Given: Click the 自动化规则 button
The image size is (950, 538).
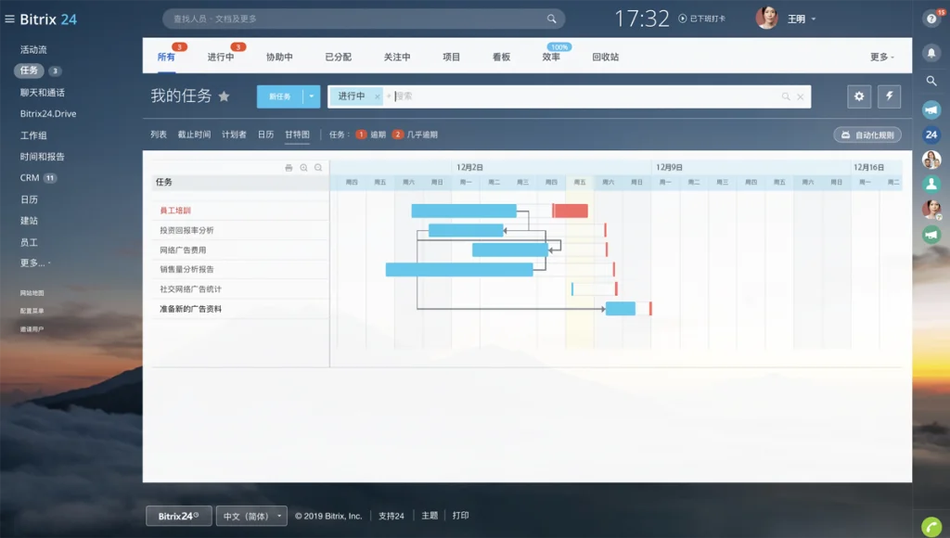Looking at the screenshot, I should 867,134.
